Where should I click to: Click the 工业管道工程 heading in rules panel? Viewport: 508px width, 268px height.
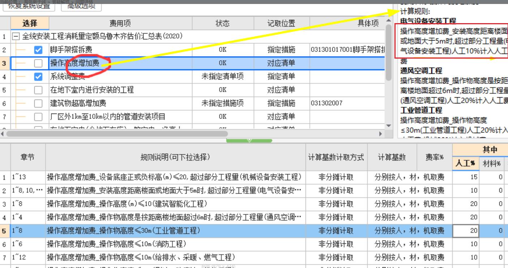421,110
